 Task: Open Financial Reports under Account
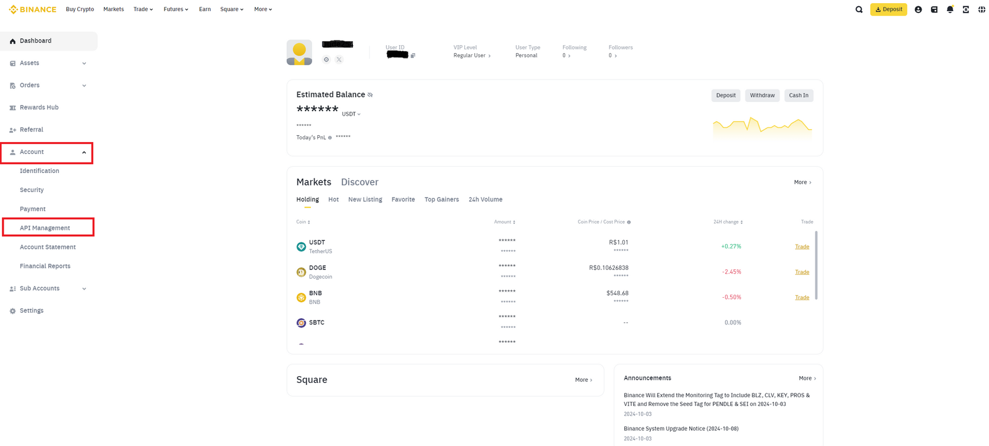pyautogui.click(x=45, y=266)
